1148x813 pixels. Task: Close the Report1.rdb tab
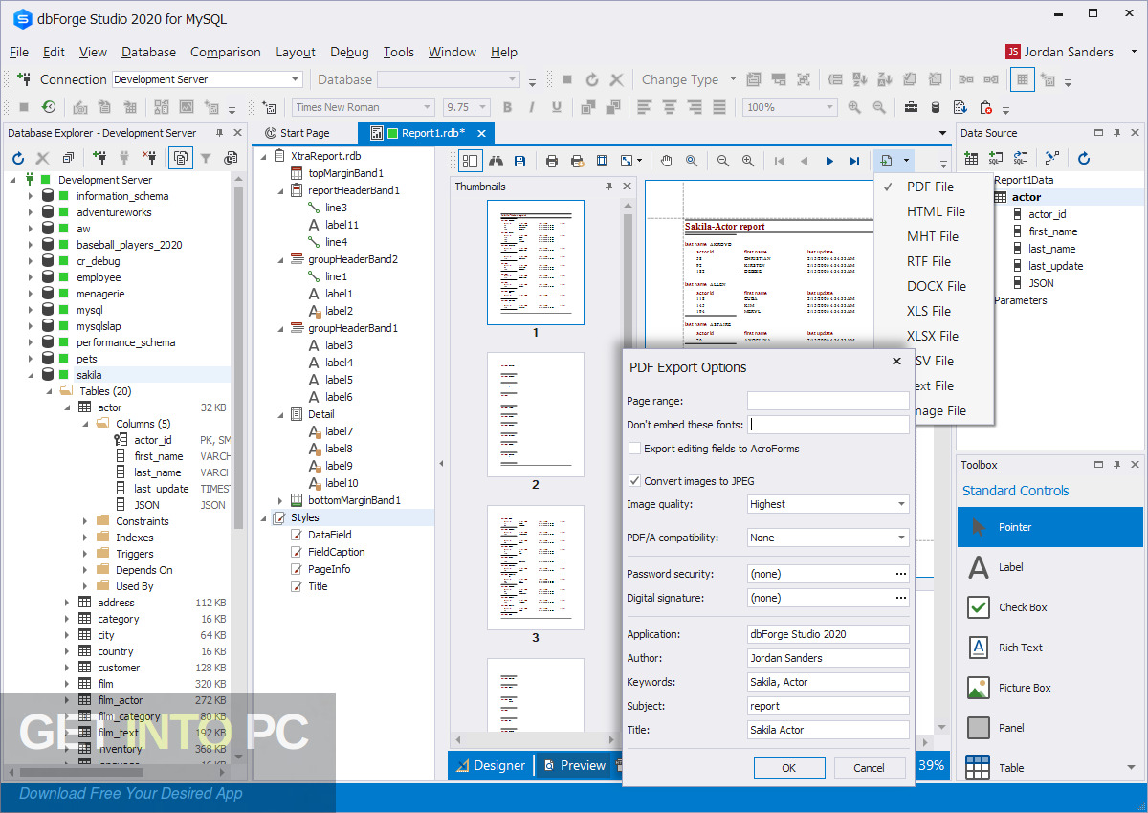481,133
